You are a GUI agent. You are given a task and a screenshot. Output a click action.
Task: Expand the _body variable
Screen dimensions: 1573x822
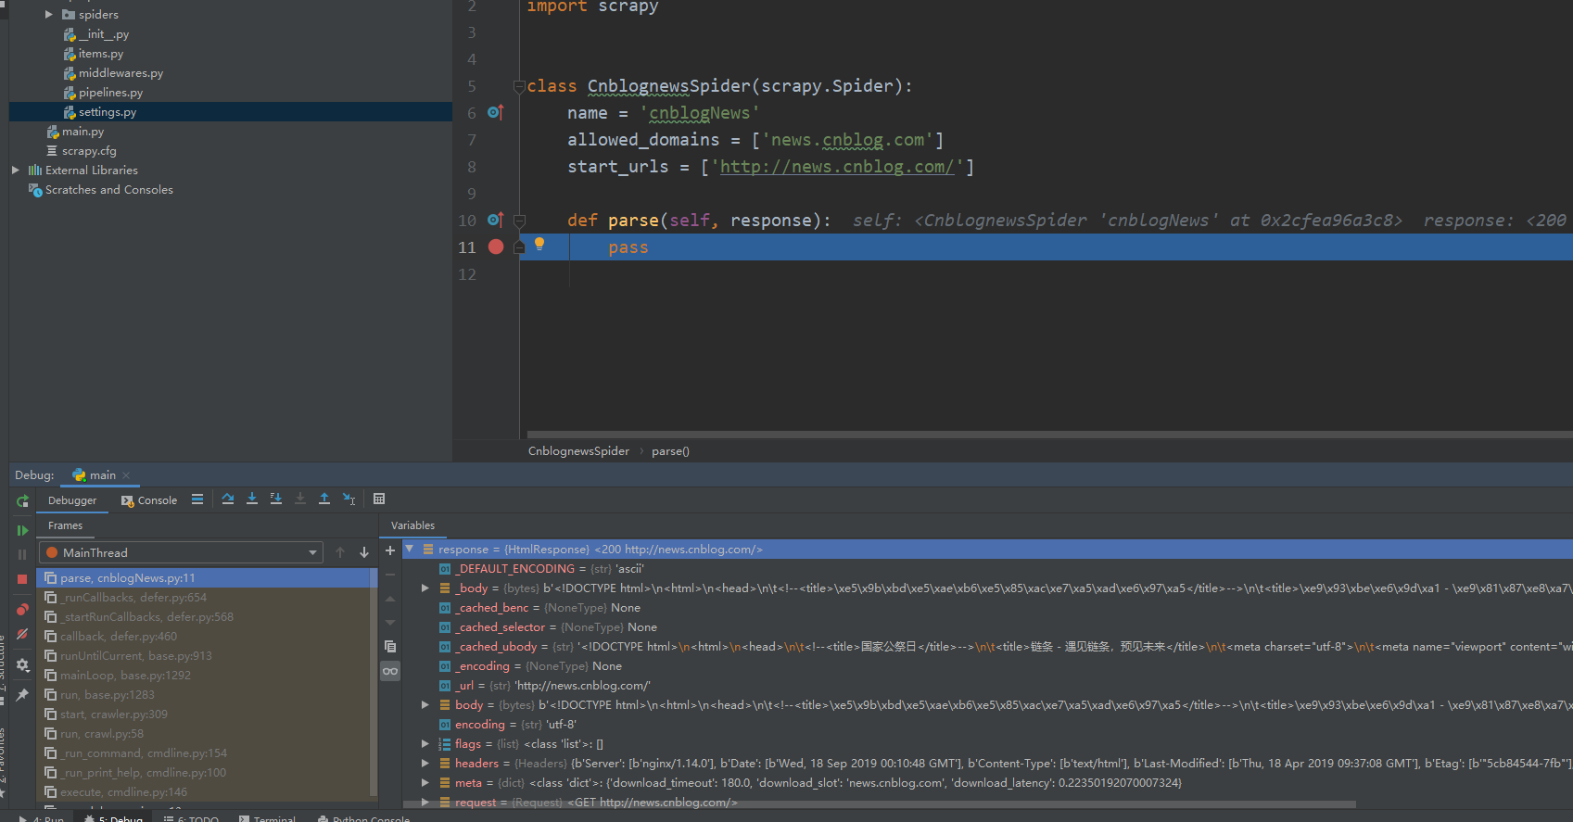click(425, 588)
